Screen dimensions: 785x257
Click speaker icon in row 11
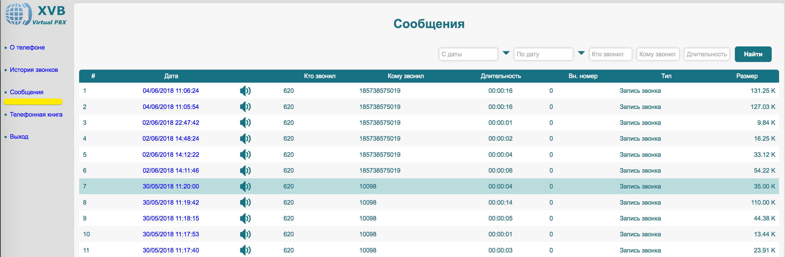[x=245, y=250]
